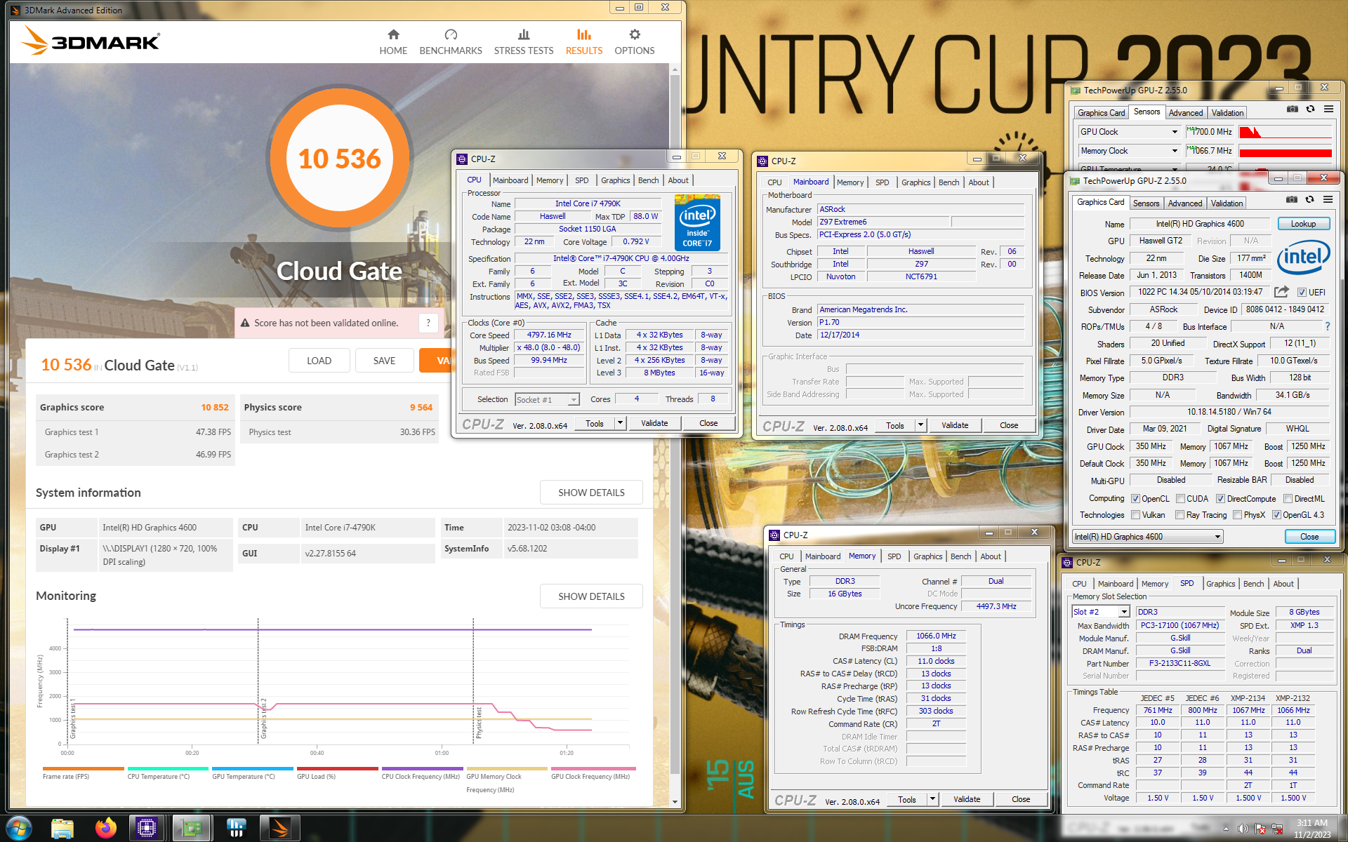Viewport: 1348px width, 842px height.
Task: Click the question mark beside score validation warning
Action: 428,323
